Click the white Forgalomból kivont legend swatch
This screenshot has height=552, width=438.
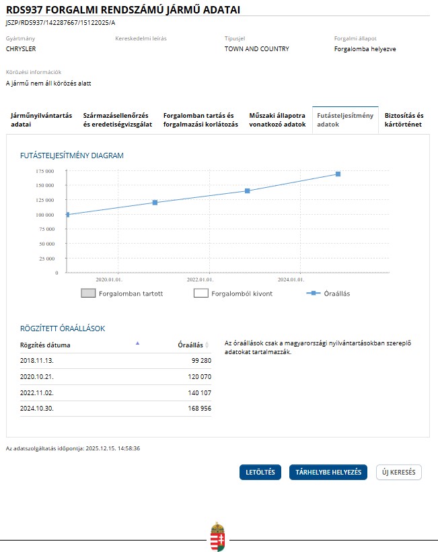200,294
